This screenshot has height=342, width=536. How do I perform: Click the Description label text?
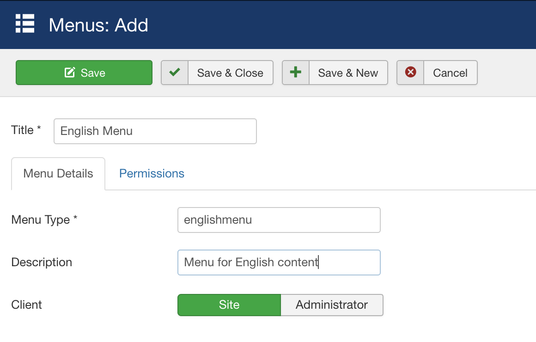[x=42, y=262]
